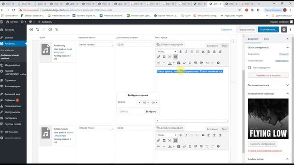Open paragraph format dropdown in first editor
The height and width of the screenshot is (165, 294).
click(167, 52)
